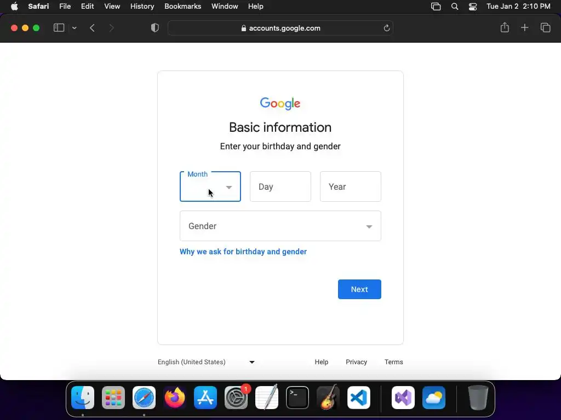Open the App Store from the Dock
This screenshot has height=420, width=561.
click(x=205, y=398)
